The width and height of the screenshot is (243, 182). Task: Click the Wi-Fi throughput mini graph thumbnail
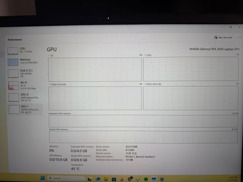[14, 86]
